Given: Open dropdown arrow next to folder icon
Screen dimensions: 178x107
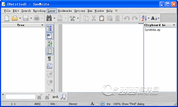Looking at the screenshot, I should (x=20, y=18).
